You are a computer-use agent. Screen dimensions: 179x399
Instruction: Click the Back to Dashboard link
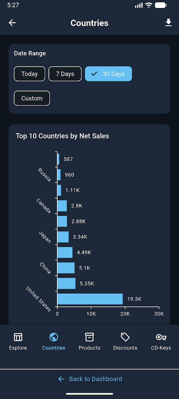[95, 379]
